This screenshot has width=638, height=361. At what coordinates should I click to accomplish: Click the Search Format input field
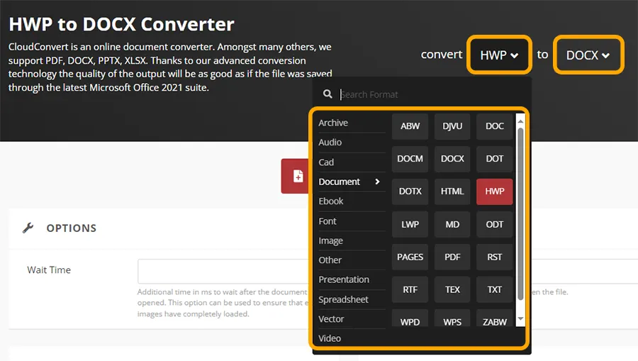pyautogui.click(x=431, y=94)
